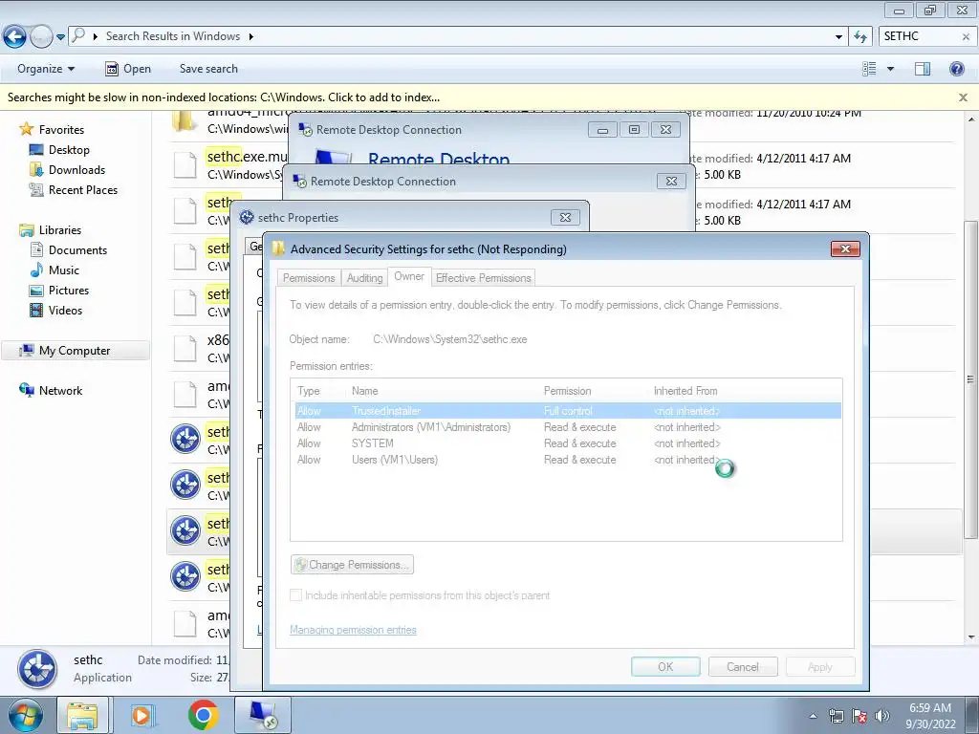
Task: Select the Users (VM1\Users) entry
Action: tap(568, 460)
